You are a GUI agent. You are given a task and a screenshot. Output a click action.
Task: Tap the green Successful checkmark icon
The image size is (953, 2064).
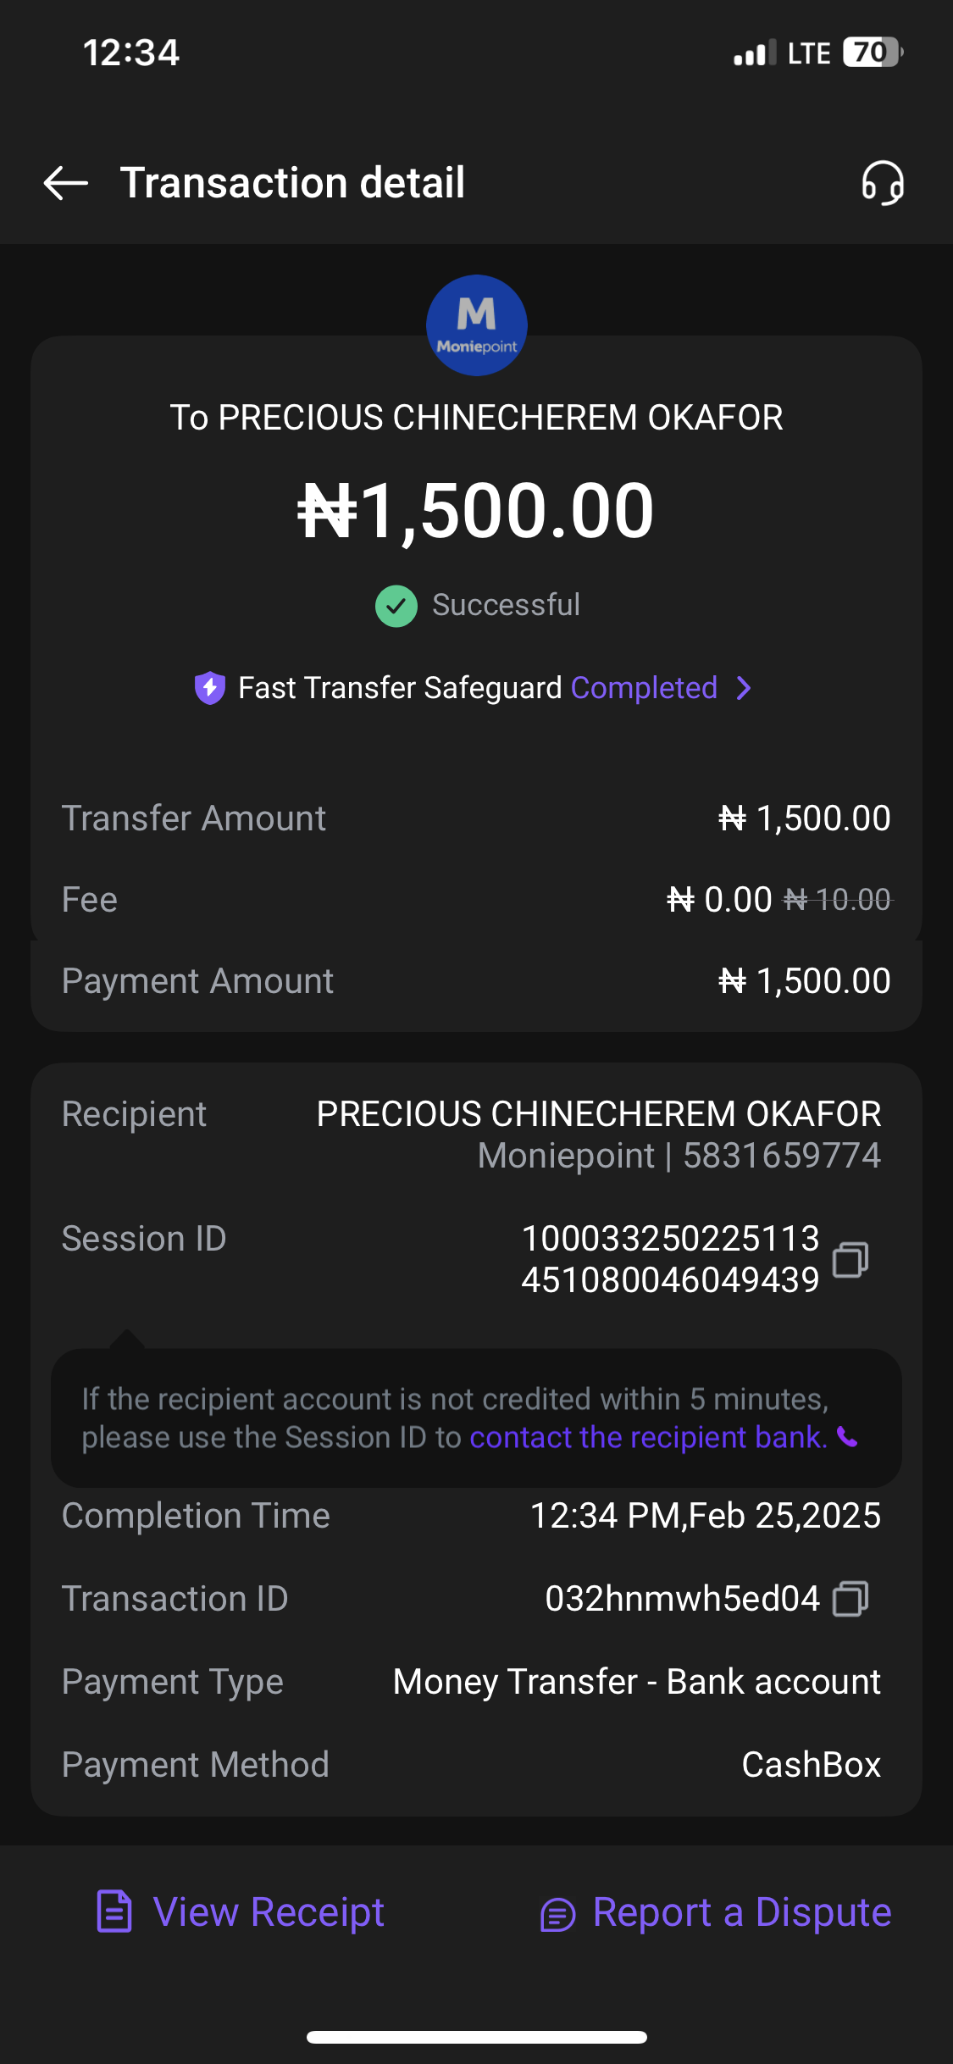[x=396, y=606]
